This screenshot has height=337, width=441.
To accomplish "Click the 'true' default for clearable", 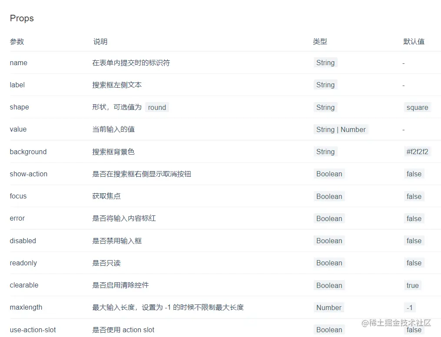I will coord(413,286).
